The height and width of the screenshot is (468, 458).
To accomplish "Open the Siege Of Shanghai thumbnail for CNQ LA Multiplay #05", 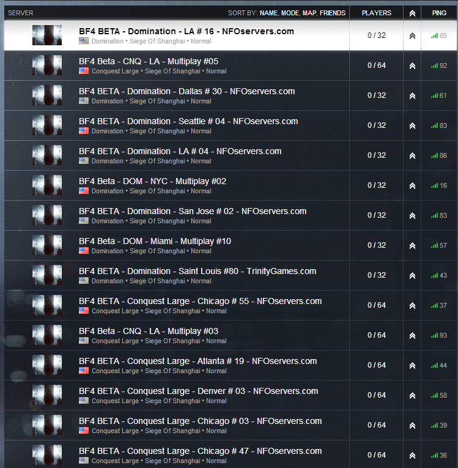I will click(47, 65).
